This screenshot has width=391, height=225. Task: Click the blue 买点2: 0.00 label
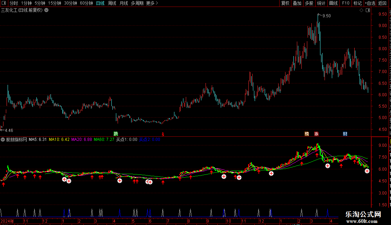pos(149,139)
